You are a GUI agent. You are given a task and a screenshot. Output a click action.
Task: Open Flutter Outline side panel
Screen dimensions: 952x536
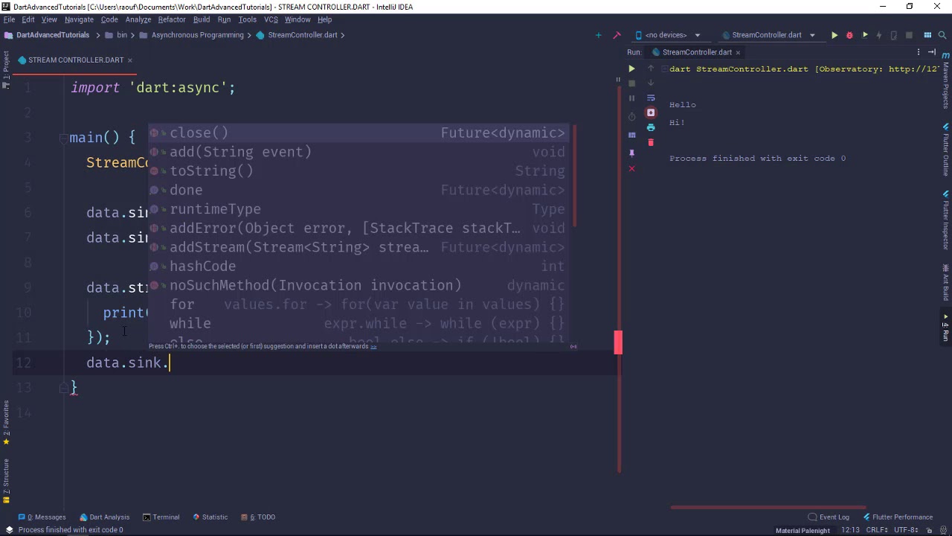(x=946, y=150)
